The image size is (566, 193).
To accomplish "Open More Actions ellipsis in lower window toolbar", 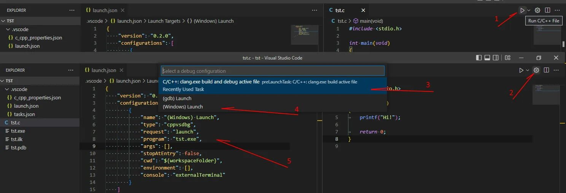I will click(x=556, y=70).
